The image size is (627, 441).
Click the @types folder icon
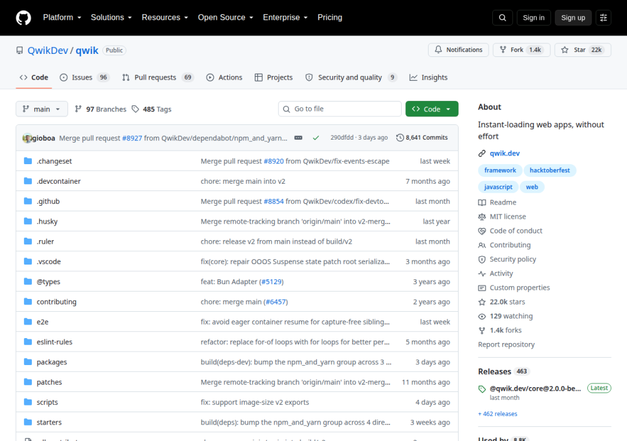pos(28,281)
